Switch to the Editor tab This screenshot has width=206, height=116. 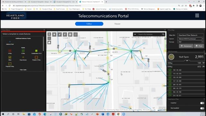(x=89, y=24)
